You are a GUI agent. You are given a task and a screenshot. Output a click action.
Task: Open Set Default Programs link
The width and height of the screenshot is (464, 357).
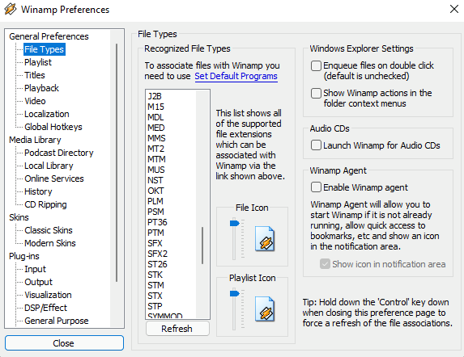[236, 76]
